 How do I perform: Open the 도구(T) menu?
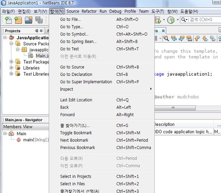point(158,11)
